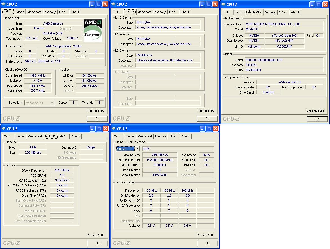Switch to Cache tab in the CPU window
Screen dimensions: 330x249
20,12
